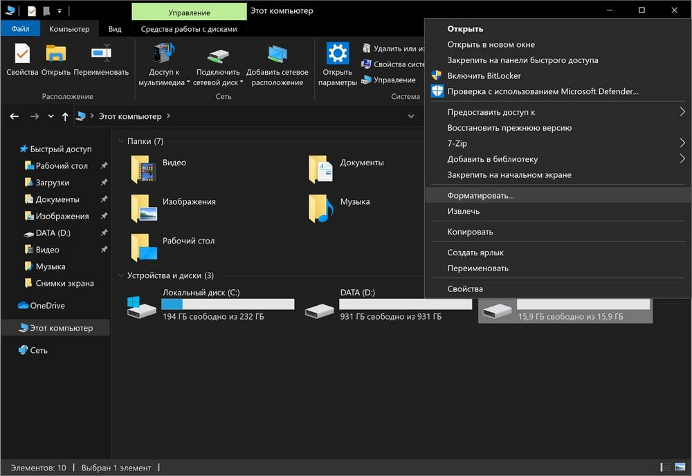Click the up-directory arrow in navigation bar
Screen dimensions: 692x476
point(65,117)
